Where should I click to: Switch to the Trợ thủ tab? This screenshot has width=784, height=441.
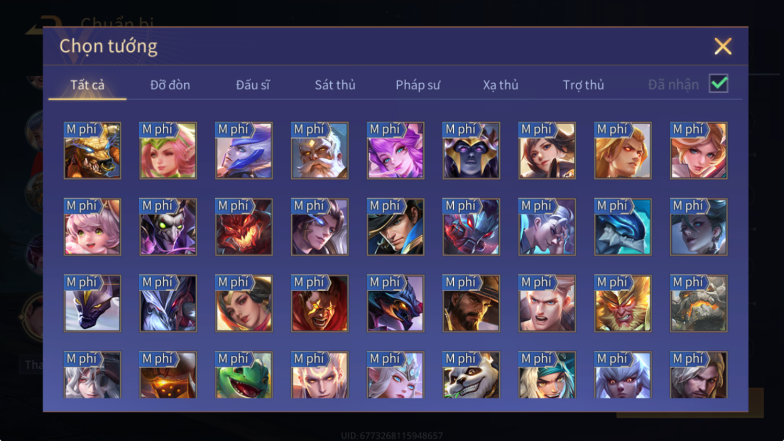pyautogui.click(x=583, y=85)
